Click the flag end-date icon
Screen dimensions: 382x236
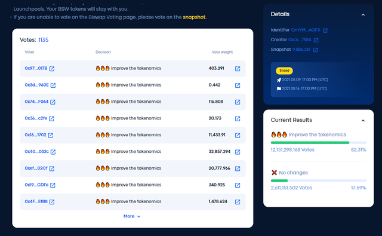(279, 89)
